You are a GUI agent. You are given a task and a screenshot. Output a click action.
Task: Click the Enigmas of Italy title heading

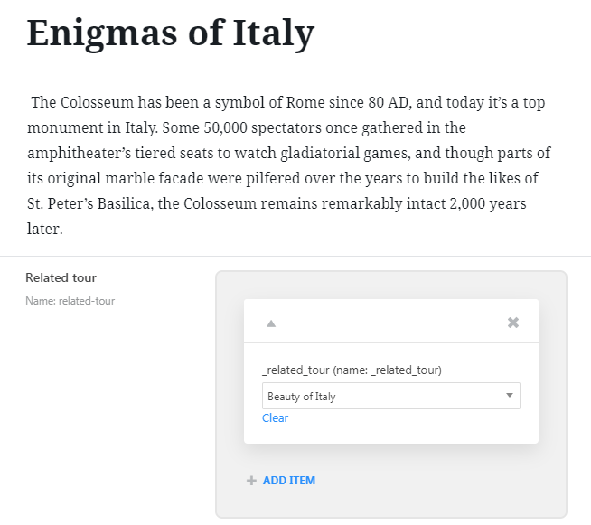pyautogui.click(x=171, y=33)
